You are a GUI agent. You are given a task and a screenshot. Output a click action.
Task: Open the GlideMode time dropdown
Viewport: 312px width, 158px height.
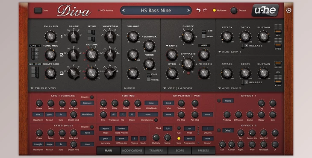pyautogui.click(x=151, y=103)
